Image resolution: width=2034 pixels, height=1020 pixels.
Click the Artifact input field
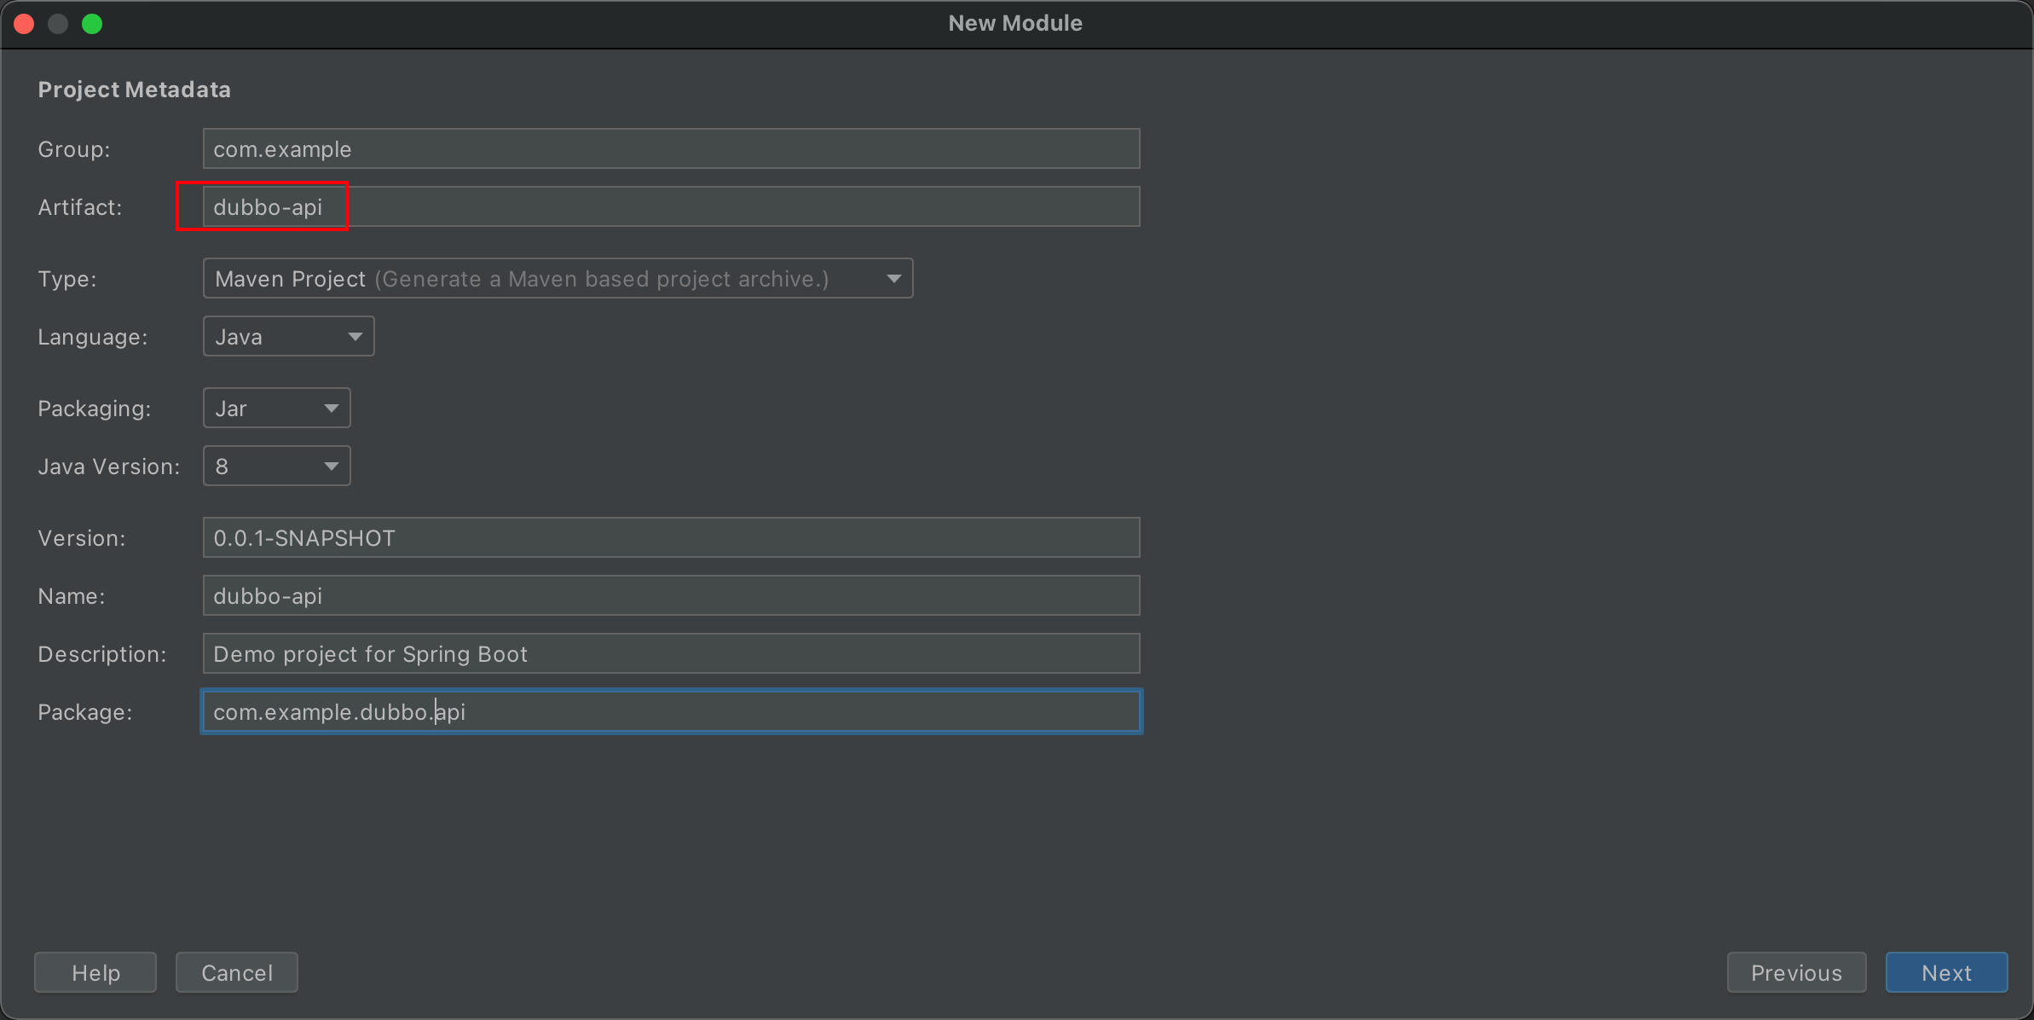tap(670, 207)
